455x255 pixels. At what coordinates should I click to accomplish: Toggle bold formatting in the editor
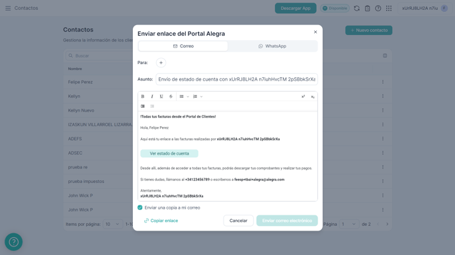(142, 96)
